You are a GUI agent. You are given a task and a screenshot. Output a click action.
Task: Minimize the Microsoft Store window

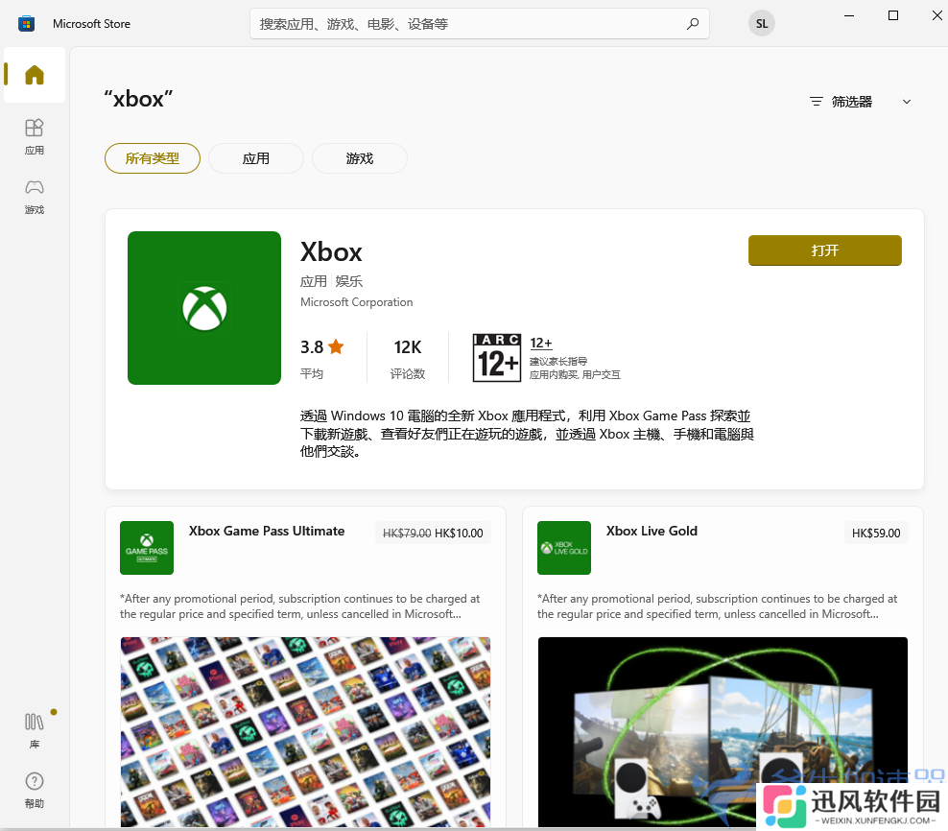(x=849, y=15)
